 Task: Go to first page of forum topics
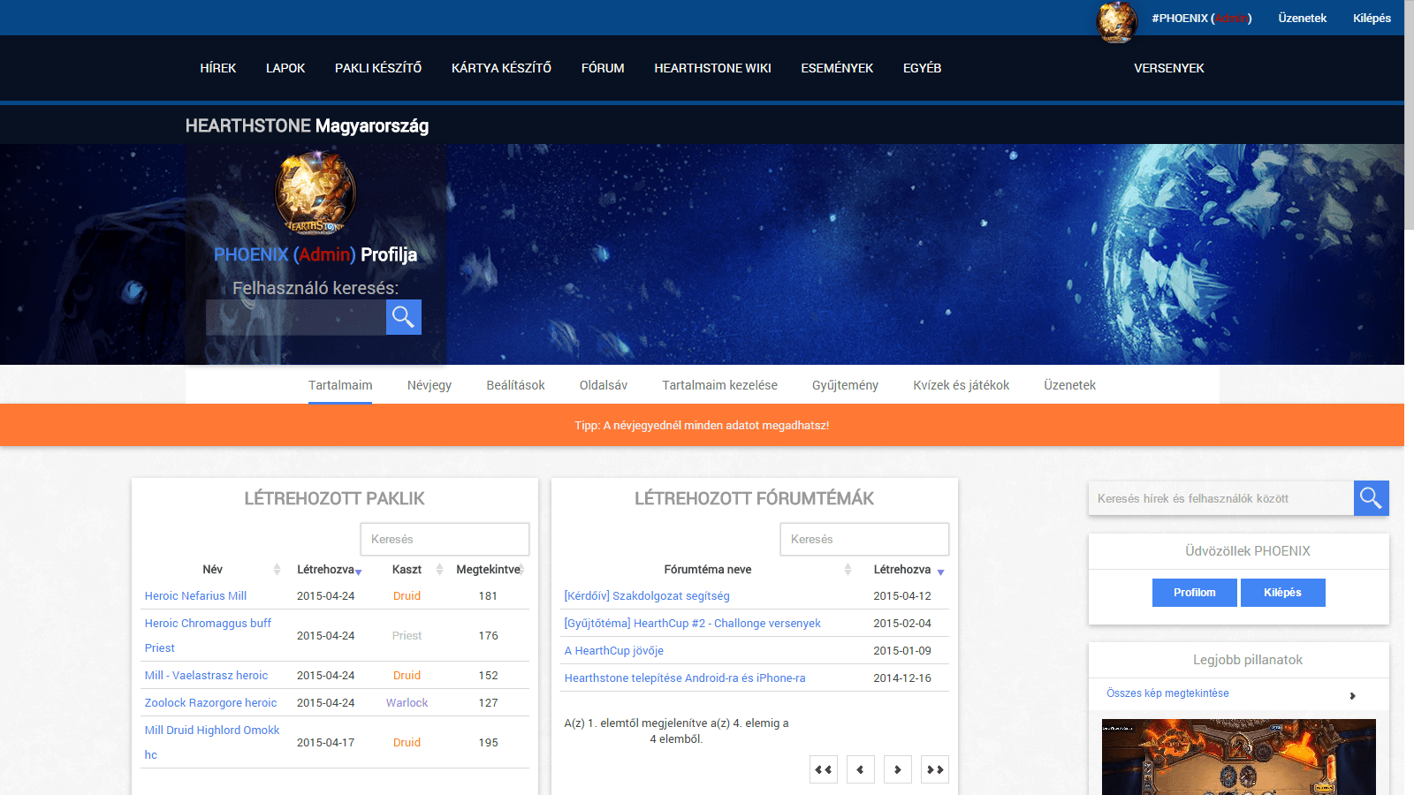pyautogui.click(x=824, y=769)
